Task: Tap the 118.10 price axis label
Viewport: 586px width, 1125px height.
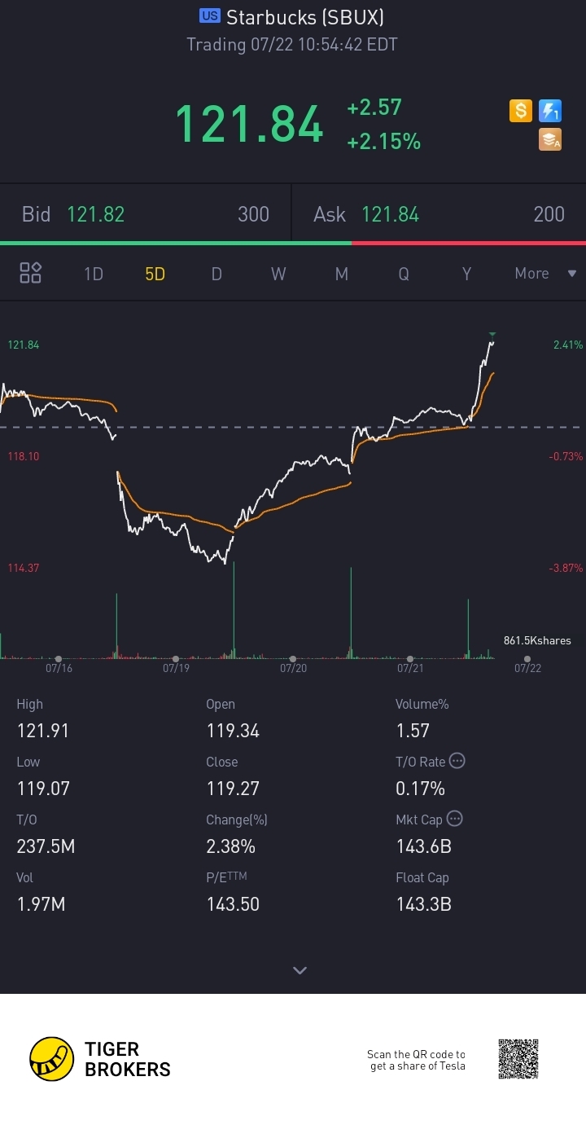Action: pos(24,456)
